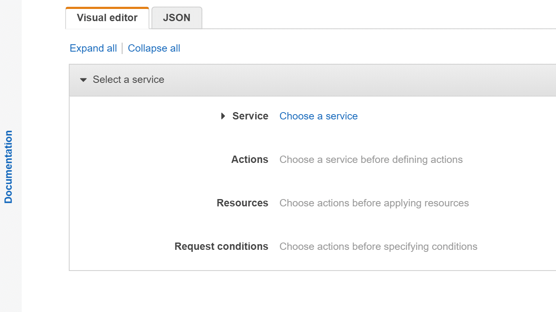
Task: Click 'Choose a service before defining actions' text
Action: coord(371,160)
